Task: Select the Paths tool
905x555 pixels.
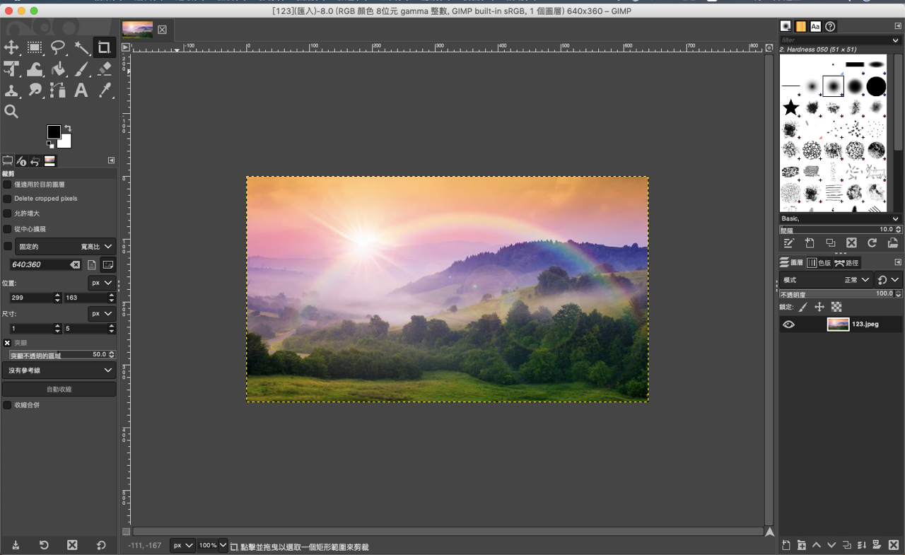Action: pyautogui.click(x=58, y=90)
